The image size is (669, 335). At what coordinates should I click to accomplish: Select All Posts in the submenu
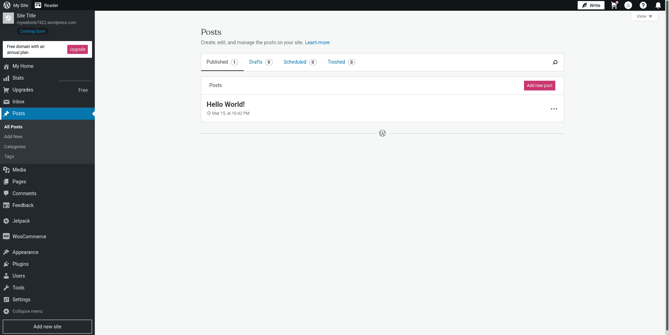(x=13, y=127)
